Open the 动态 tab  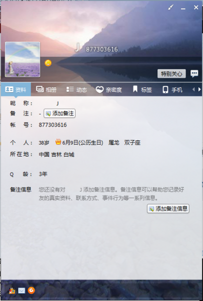76,89
